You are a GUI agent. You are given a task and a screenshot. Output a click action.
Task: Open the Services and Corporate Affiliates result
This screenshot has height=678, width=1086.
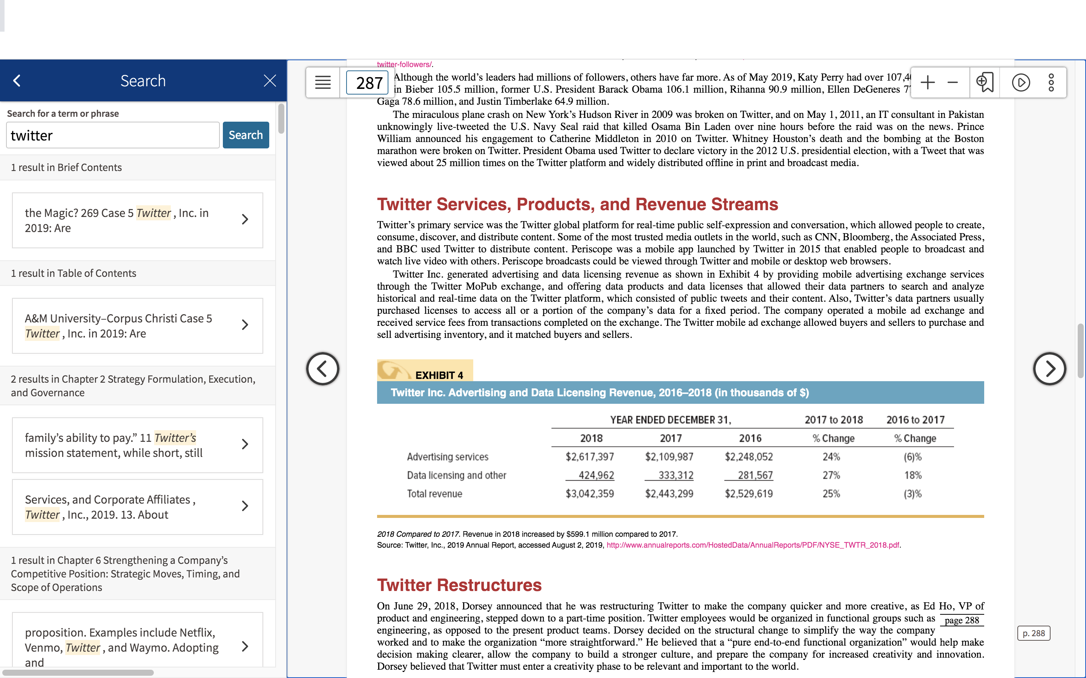click(137, 507)
